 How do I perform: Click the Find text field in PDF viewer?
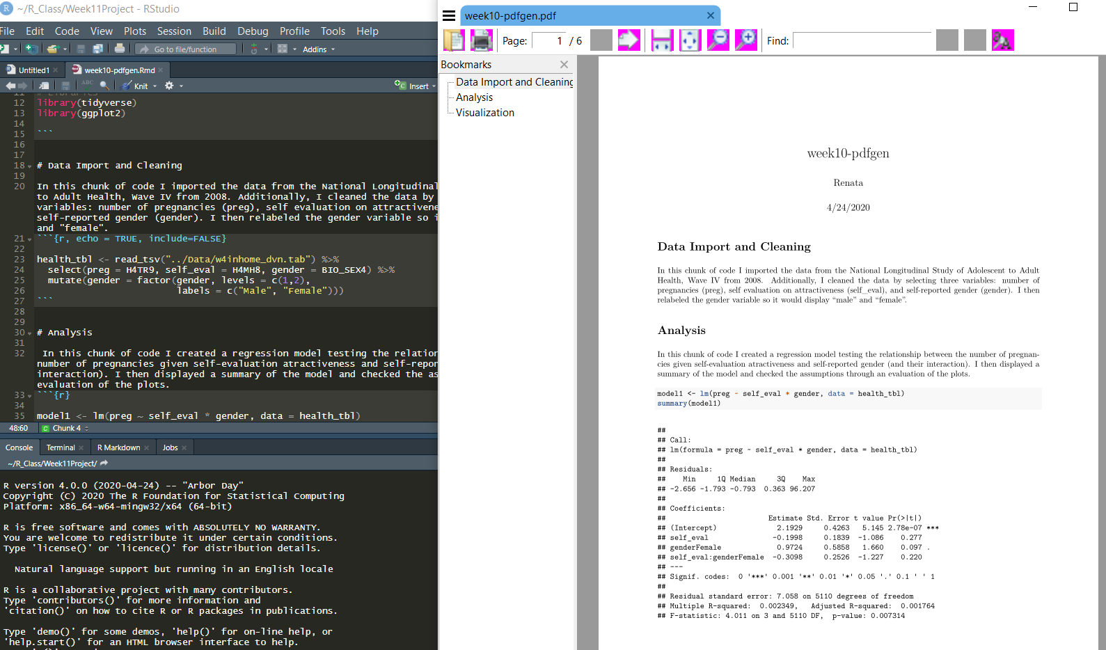point(862,41)
